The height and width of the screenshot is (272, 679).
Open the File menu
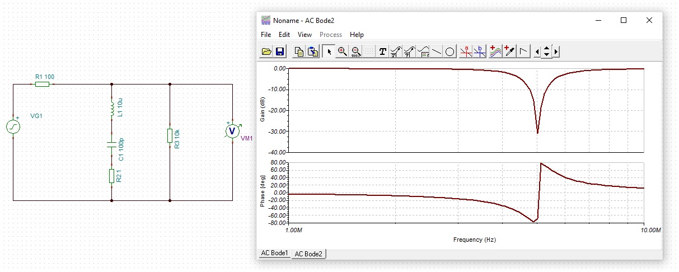tap(266, 35)
